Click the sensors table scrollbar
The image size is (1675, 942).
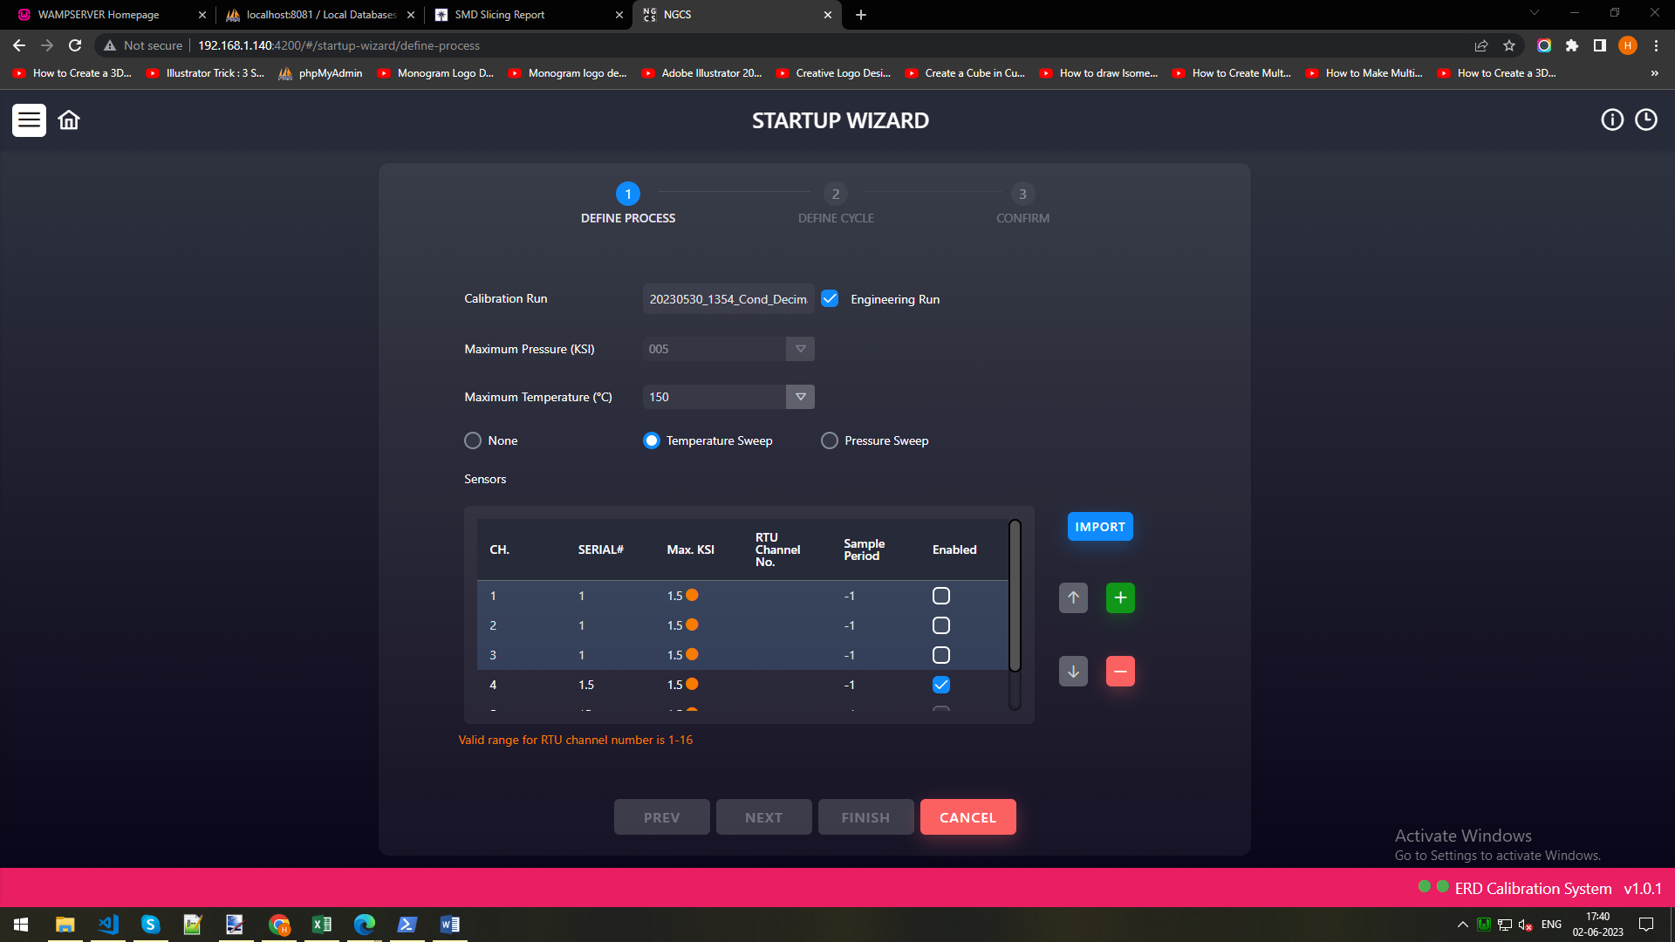click(x=1015, y=597)
